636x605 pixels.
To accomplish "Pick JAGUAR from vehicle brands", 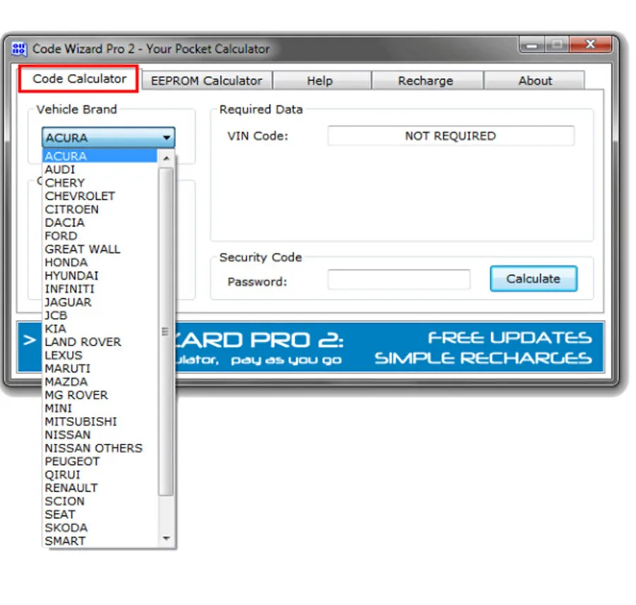I will (x=100, y=302).
